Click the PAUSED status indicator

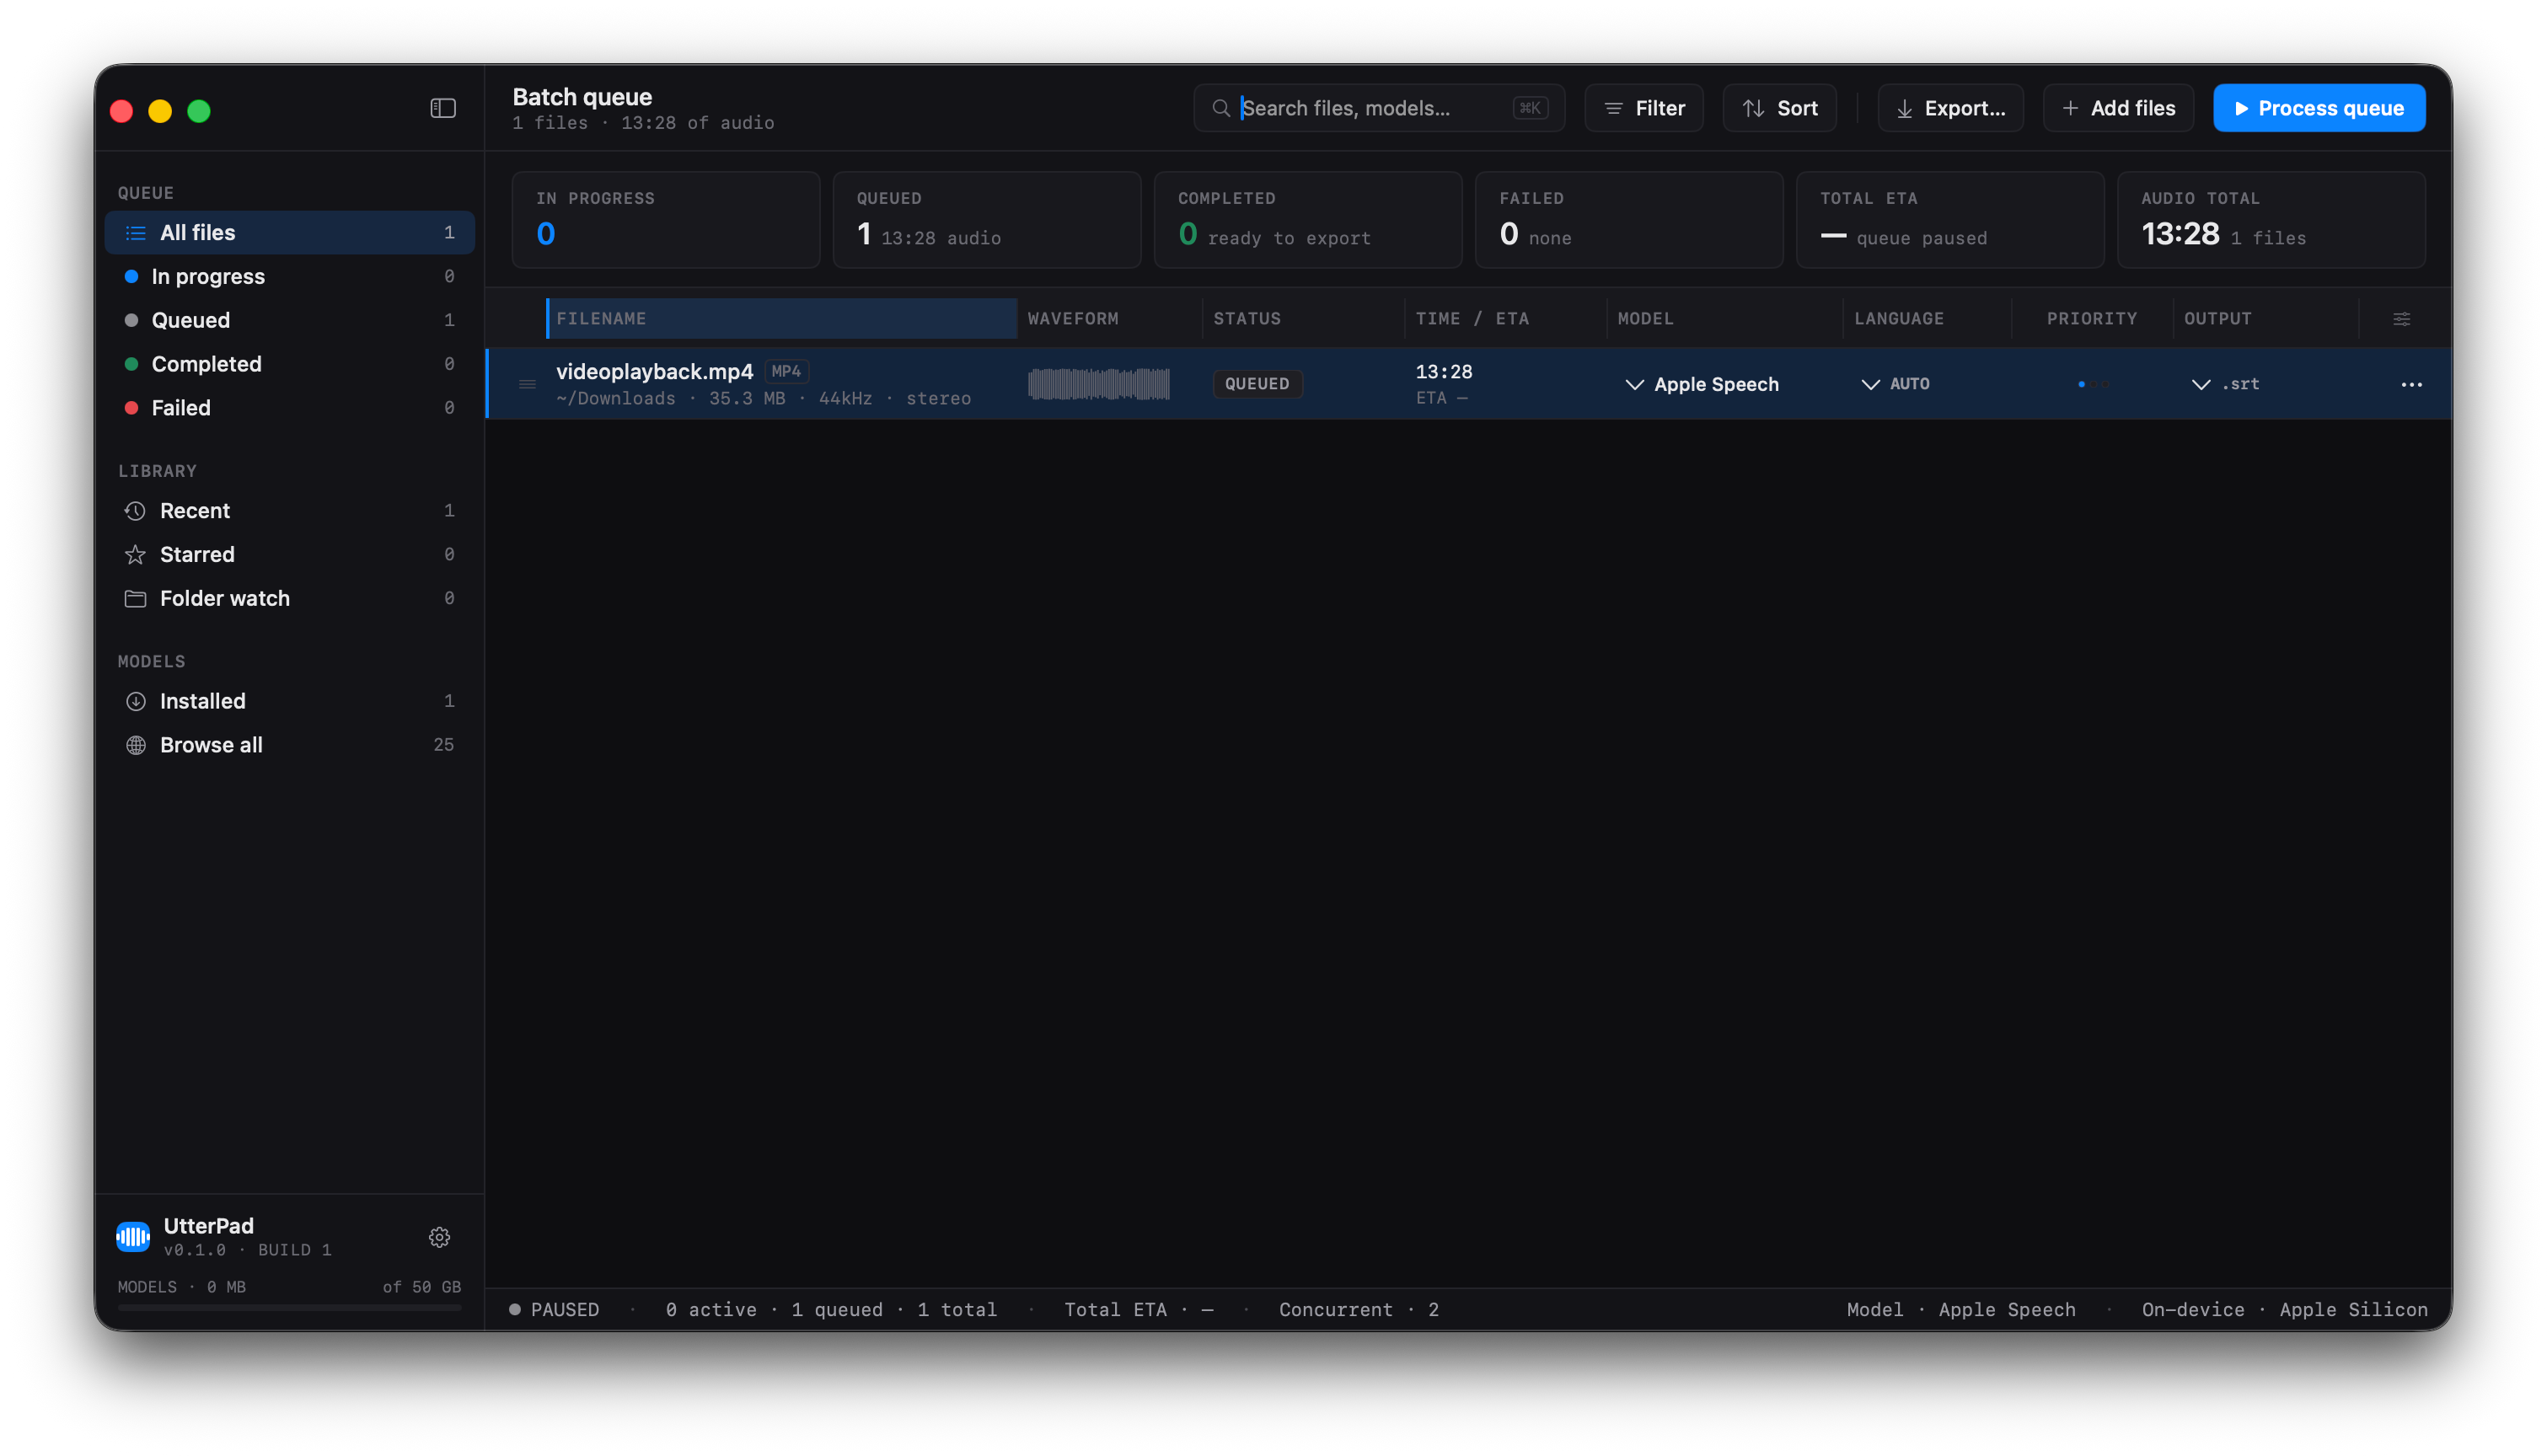pos(554,1309)
